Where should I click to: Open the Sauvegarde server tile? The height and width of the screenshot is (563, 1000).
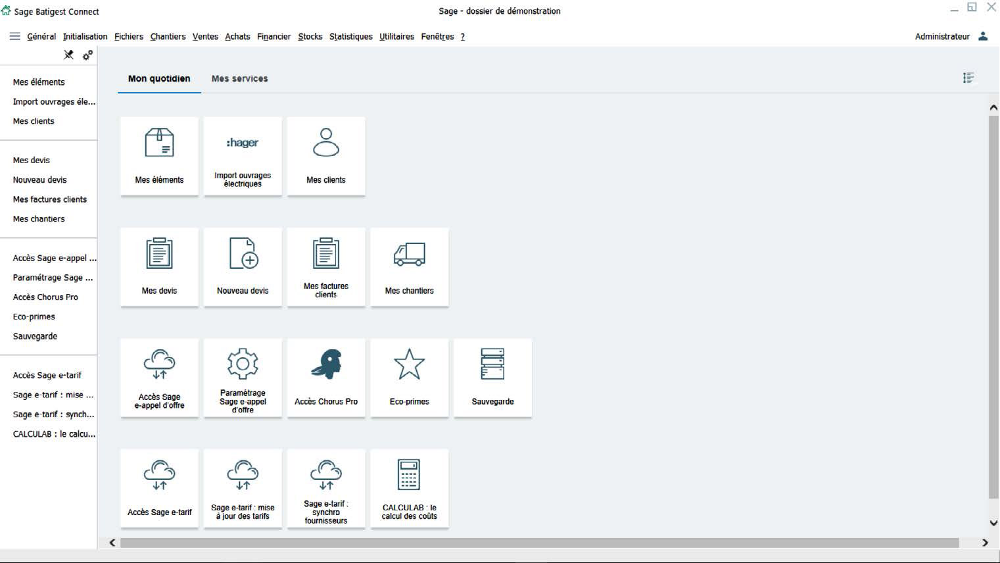[493, 378]
